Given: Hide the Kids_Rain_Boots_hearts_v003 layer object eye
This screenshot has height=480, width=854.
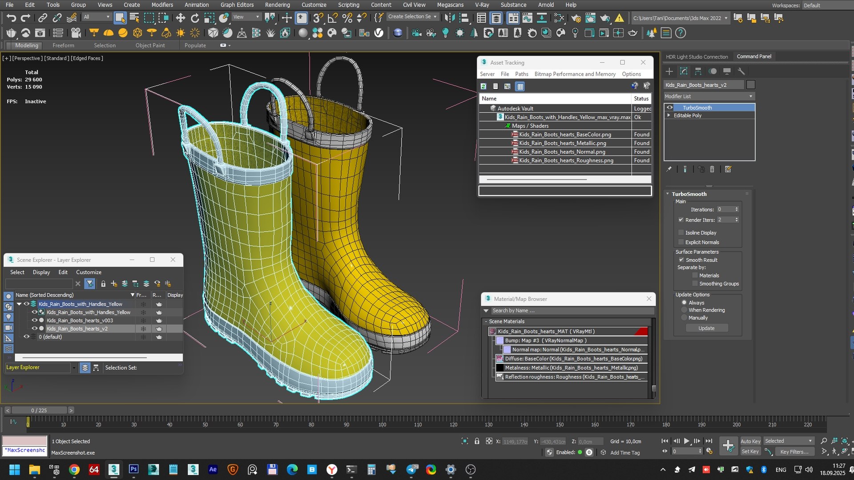Looking at the screenshot, I should point(34,320).
